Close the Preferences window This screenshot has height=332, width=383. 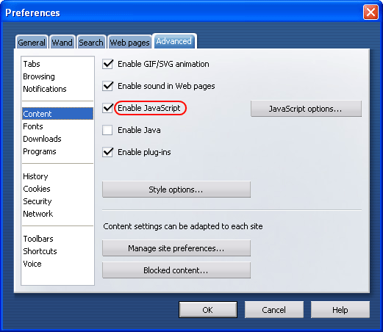(371, 12)
